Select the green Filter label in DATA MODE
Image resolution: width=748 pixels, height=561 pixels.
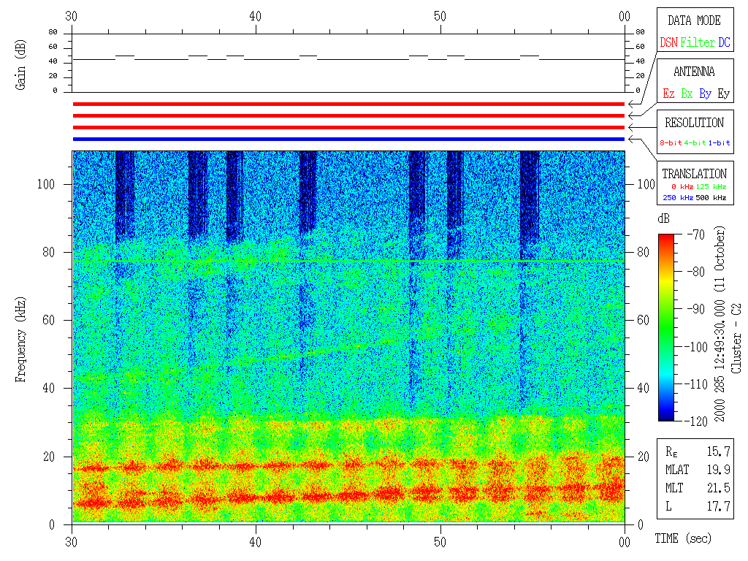pos(698,43)
